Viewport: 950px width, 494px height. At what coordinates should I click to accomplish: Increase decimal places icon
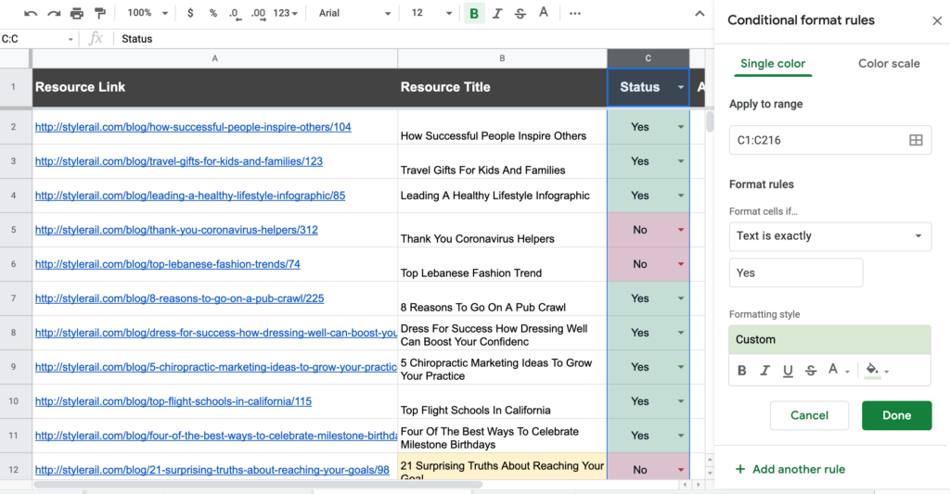[x=258, y=13]
